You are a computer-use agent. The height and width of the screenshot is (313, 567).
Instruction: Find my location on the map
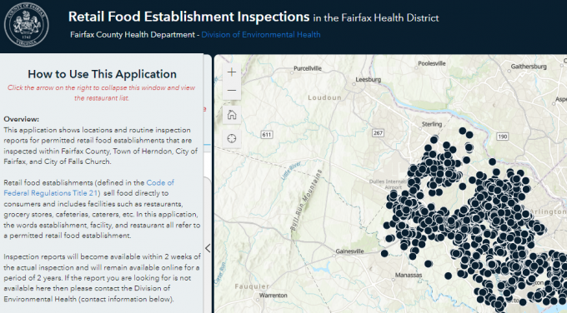click(x=232, y=139)
